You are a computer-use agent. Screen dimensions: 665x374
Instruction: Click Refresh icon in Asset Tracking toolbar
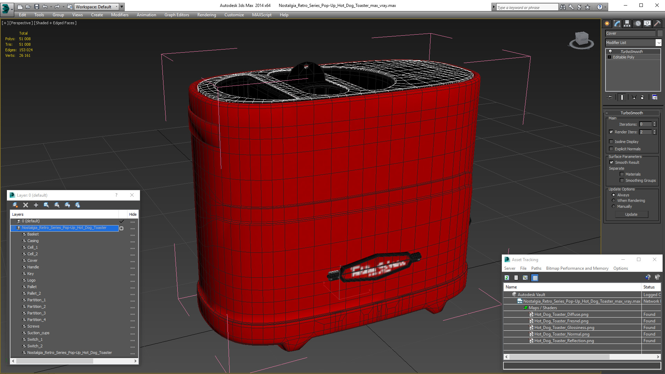tap(507, 278)
